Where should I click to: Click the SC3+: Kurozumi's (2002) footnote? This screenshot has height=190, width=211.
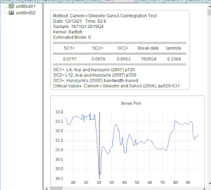(95, 81)
